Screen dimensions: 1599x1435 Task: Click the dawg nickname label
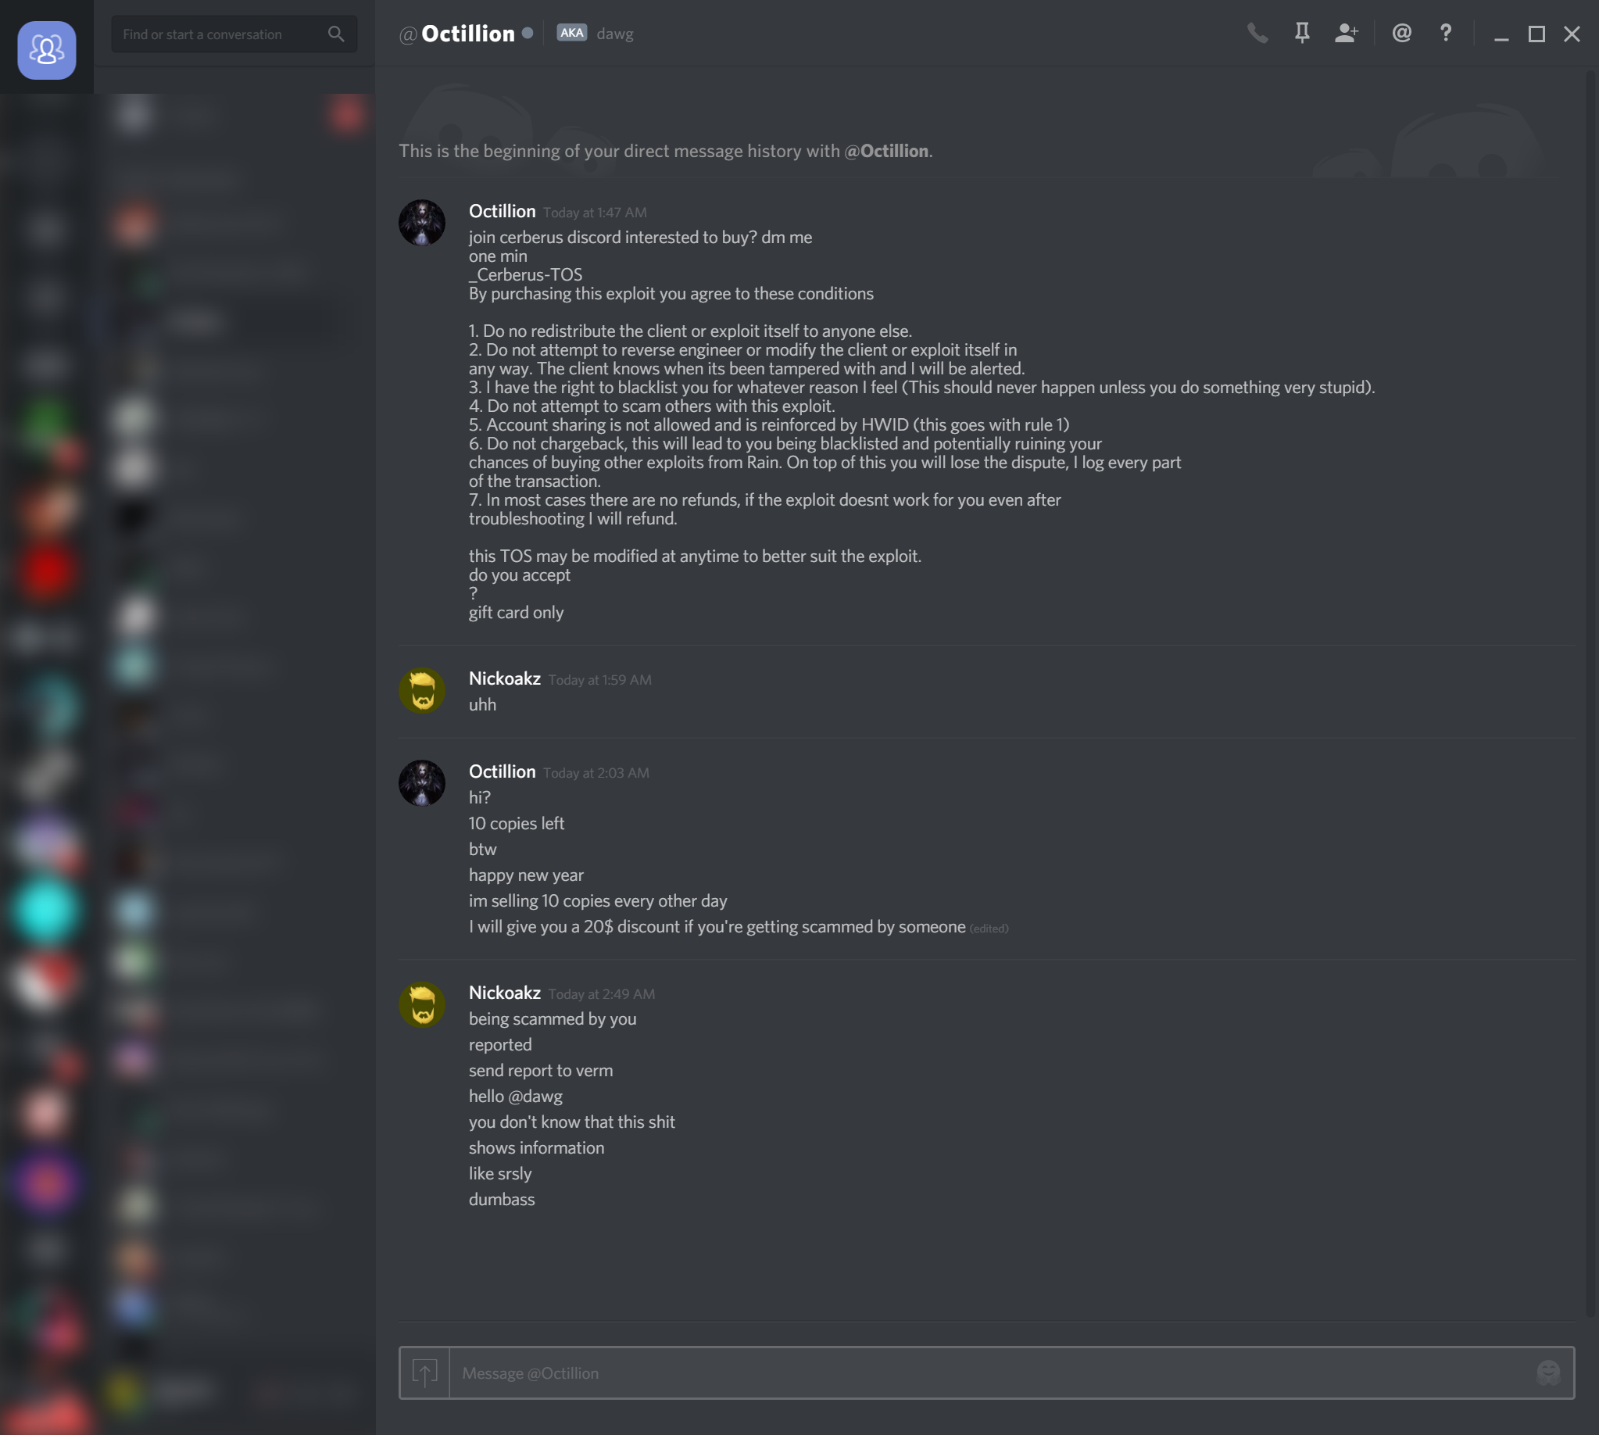coord(616,34)
